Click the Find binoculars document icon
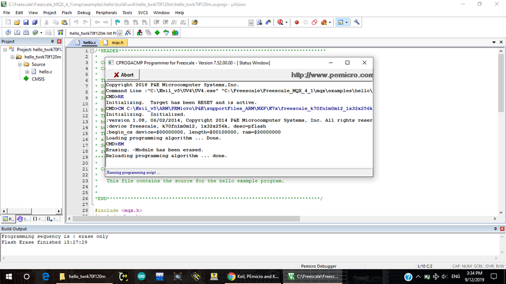 pyautogui.click(x=259, y=22)
